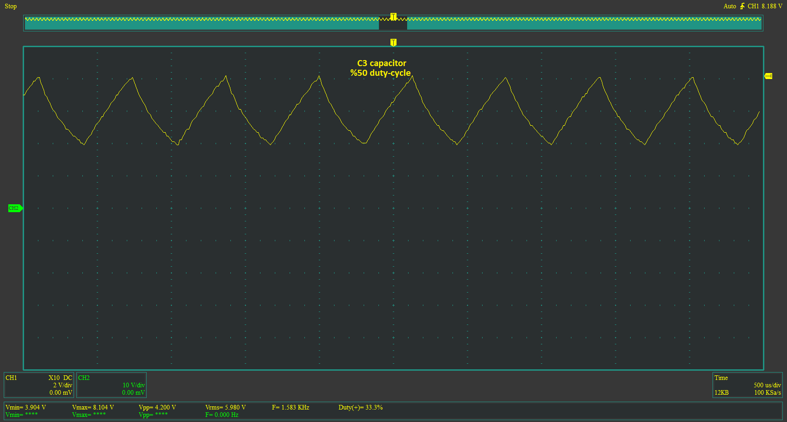
Task: Click the Vrms= 5.980 V measurement
Action: tap(225, 407)
